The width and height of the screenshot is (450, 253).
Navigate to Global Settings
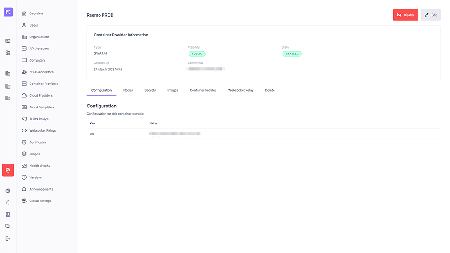pos(40,201)
